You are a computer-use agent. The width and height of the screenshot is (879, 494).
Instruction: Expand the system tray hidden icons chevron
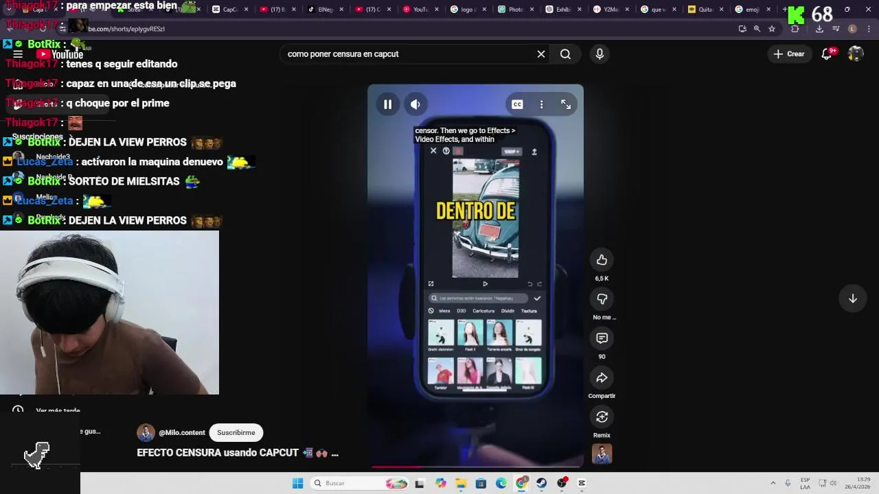(x=773, y=483)
